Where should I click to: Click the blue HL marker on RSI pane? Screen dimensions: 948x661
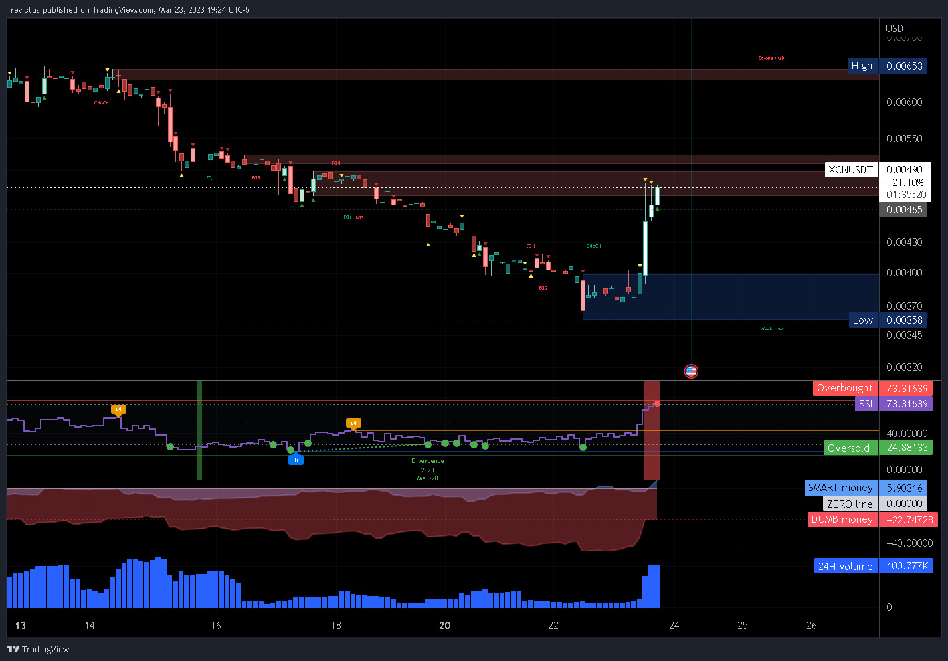pyautogui.click(x=296, y=459)
